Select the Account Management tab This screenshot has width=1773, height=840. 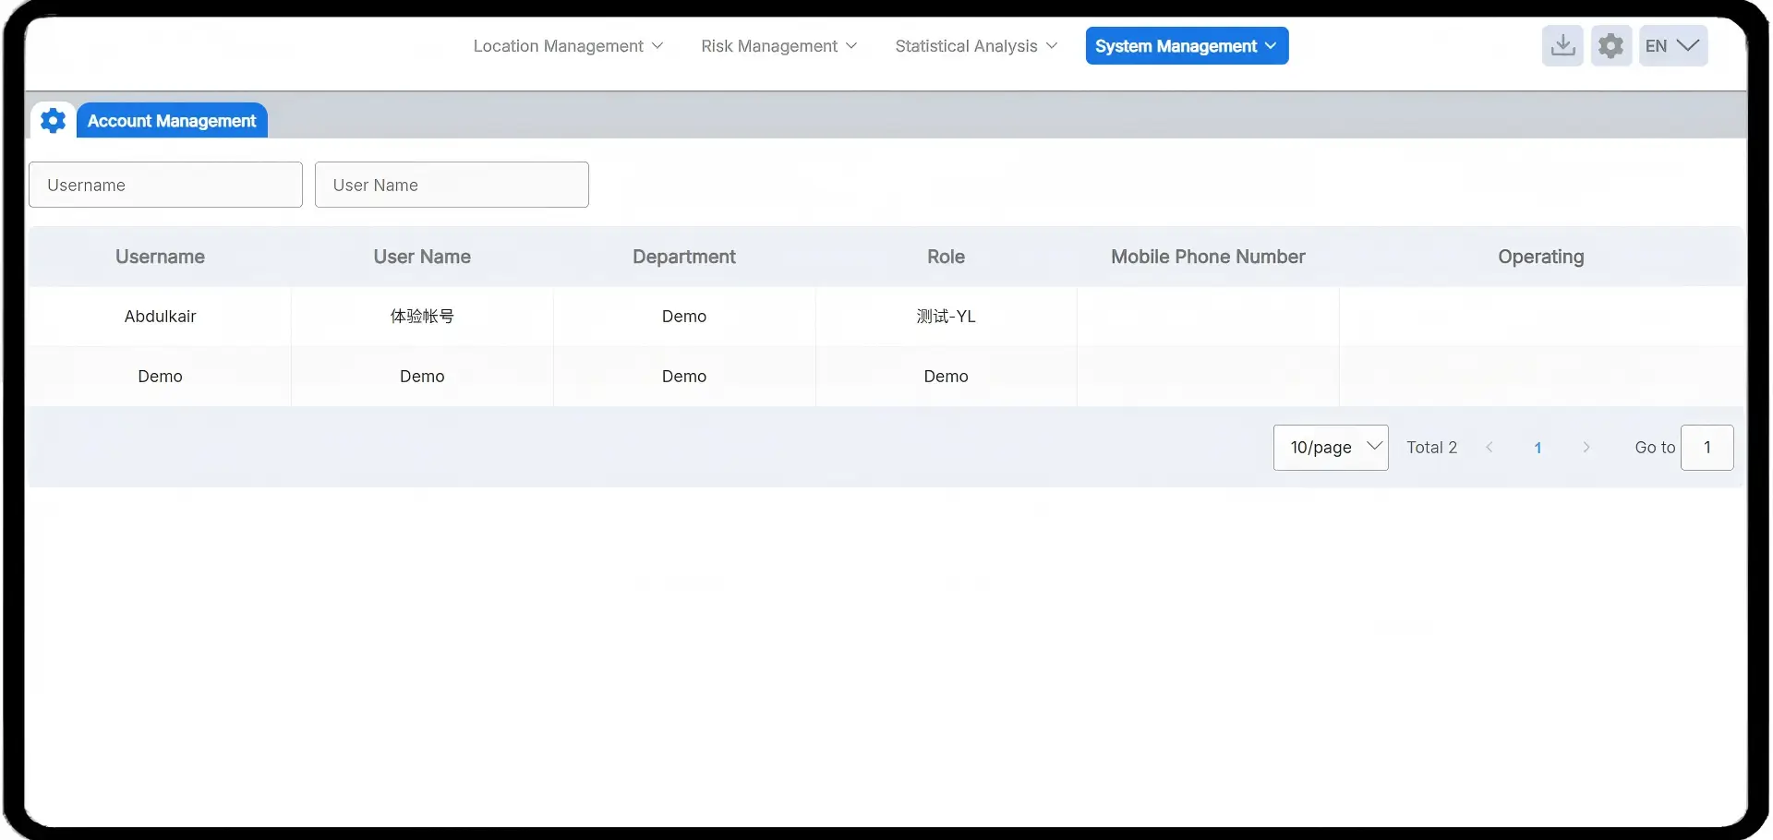[172, 121]
